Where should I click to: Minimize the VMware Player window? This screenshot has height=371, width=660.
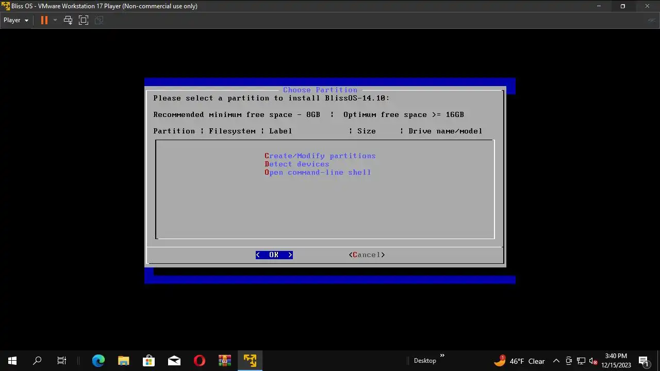pos(599,6)
